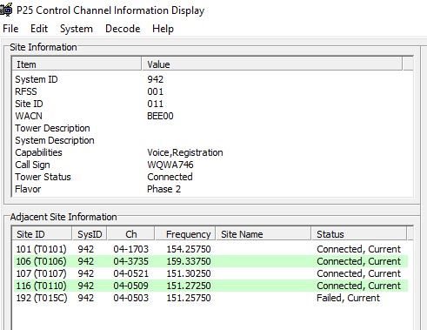The height and width of the screenshot is (330, 427).
Task: Open the Help menu
Action: tap(163, 29)
